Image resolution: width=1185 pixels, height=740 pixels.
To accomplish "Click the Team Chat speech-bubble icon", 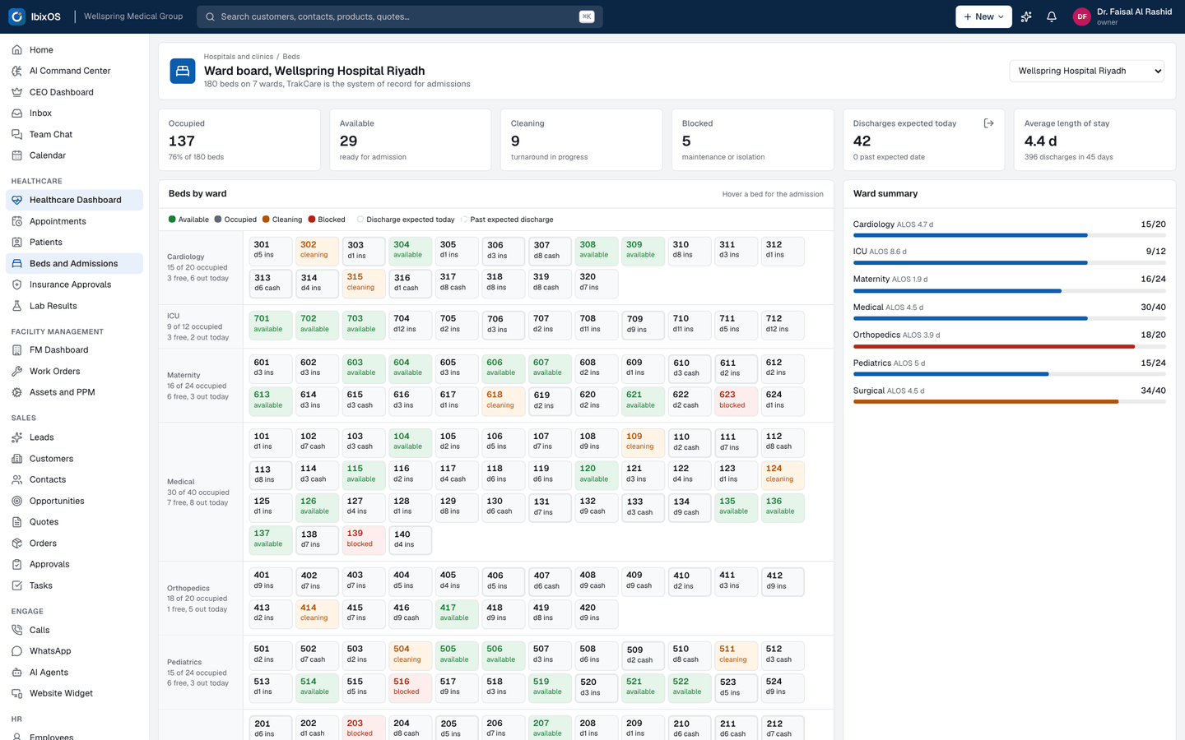I will 16,134.
